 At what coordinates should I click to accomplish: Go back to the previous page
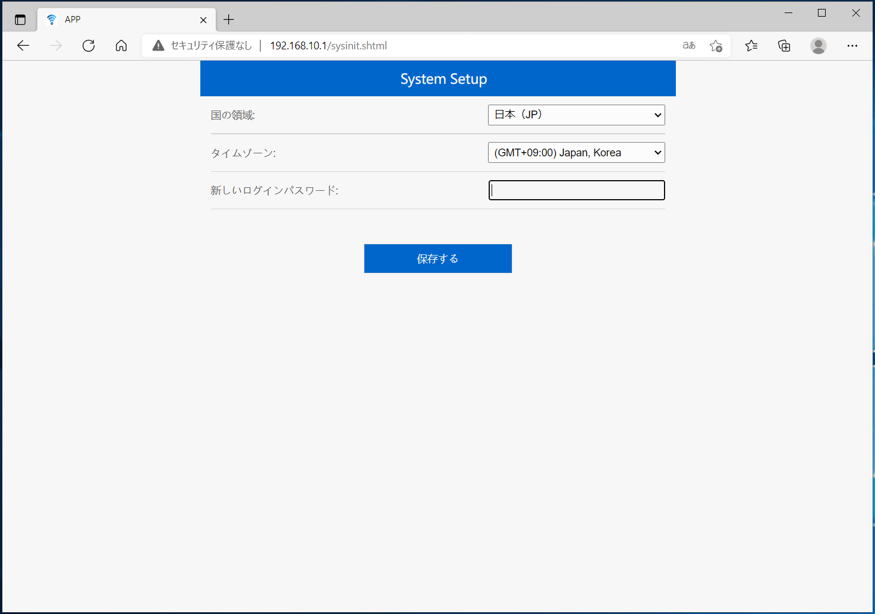23,46
